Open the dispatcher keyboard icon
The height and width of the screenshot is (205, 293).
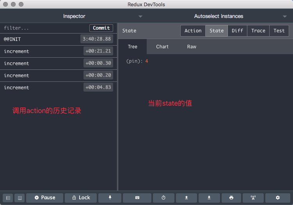point(137,198)
